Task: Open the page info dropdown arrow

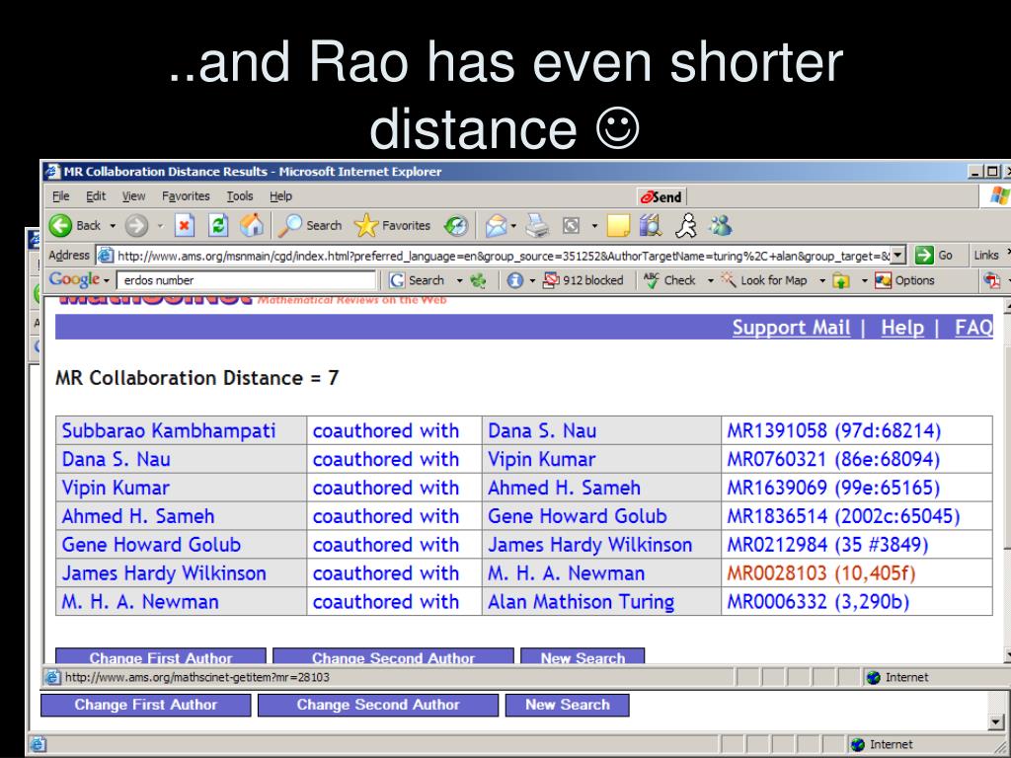Action: pyautogui.click(x=532, y=281)
